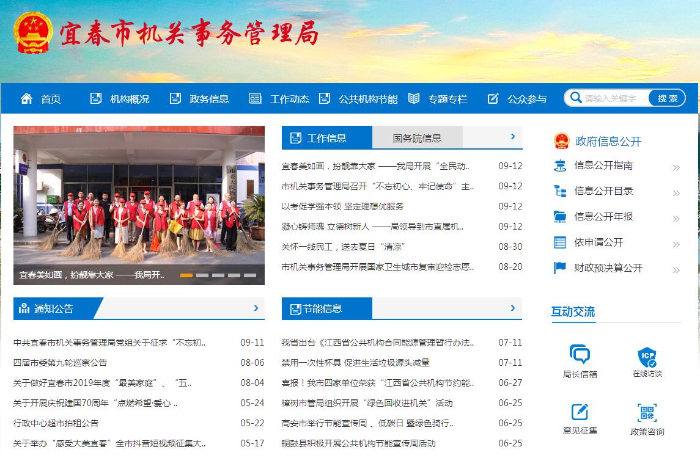Open the 机构概况 menu item
This screenshot has height=458, width=700.
tap(130, 99)
